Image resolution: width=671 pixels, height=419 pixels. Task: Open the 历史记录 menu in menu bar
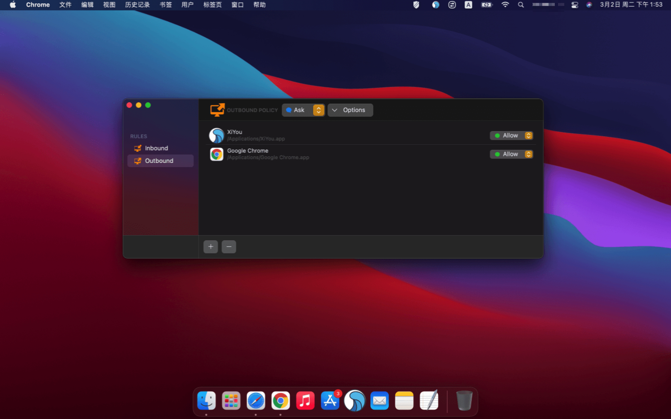tap(137, 5)
